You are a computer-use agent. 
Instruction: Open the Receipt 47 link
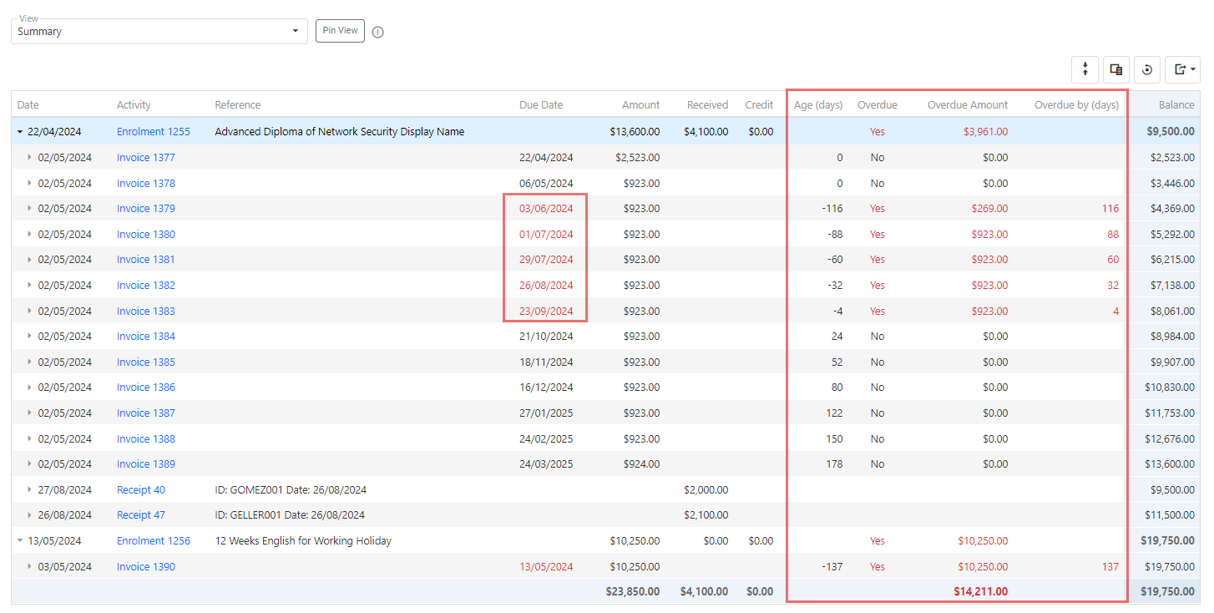(140, 515)
